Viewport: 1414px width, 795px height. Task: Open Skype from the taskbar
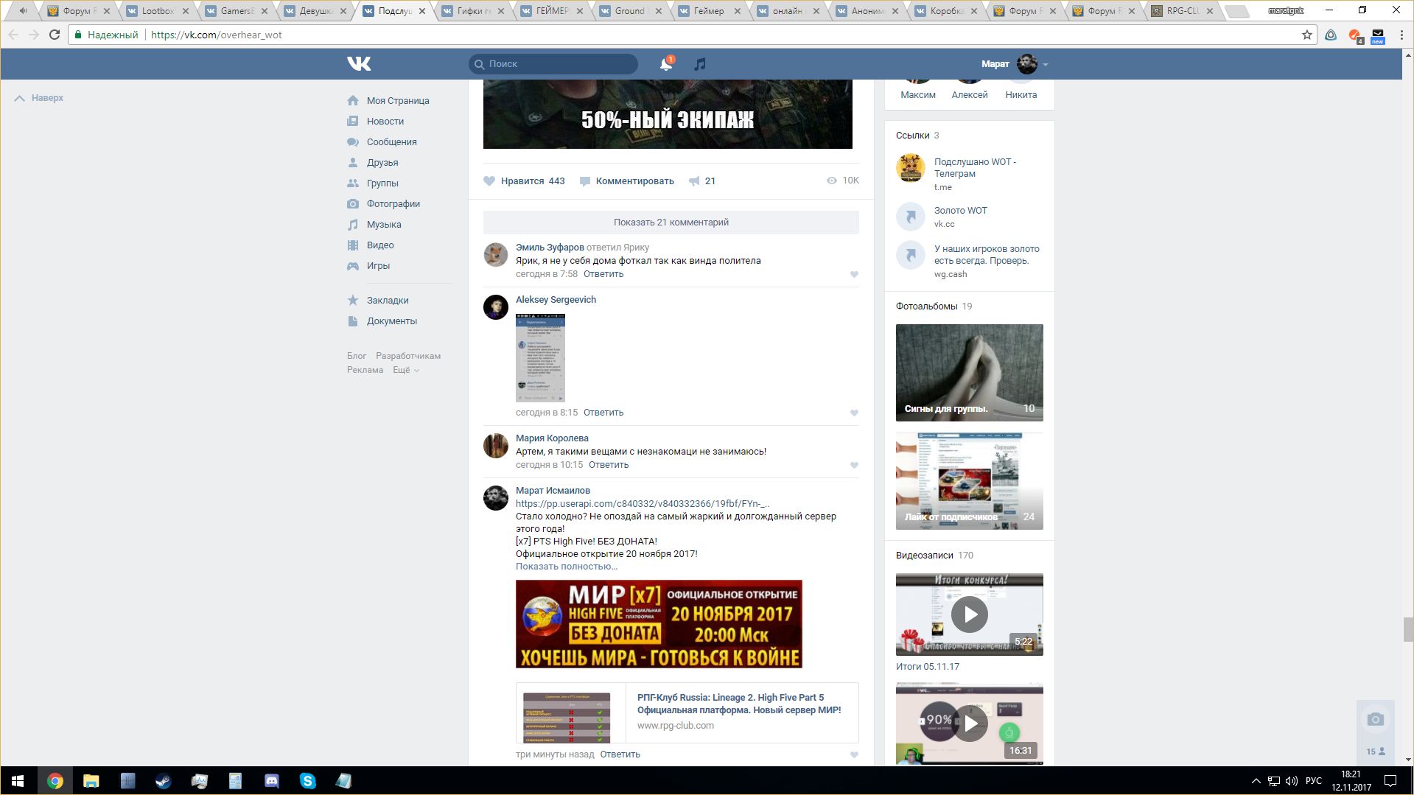tap(307, 781)
